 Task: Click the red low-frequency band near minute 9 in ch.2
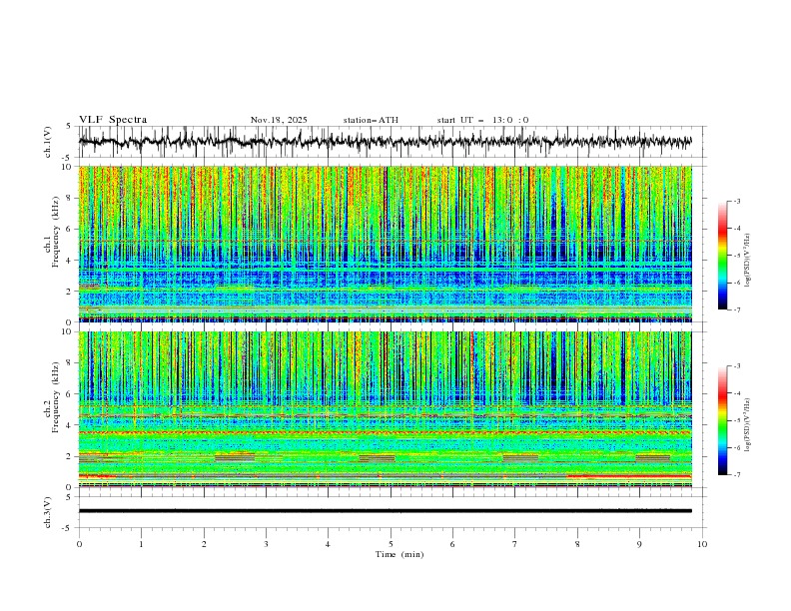(629, 476)
